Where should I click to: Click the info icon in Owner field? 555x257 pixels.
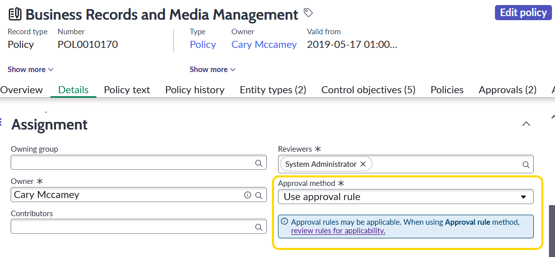[x=247, y=195]
